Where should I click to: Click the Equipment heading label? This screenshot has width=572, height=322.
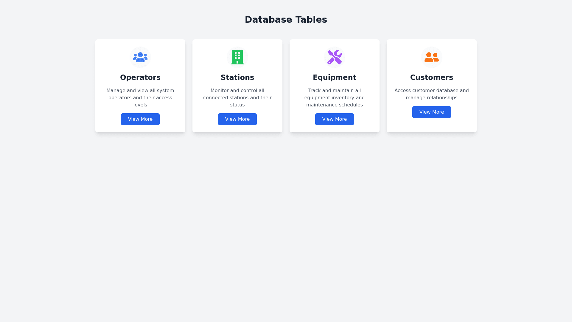pos(335,78)
